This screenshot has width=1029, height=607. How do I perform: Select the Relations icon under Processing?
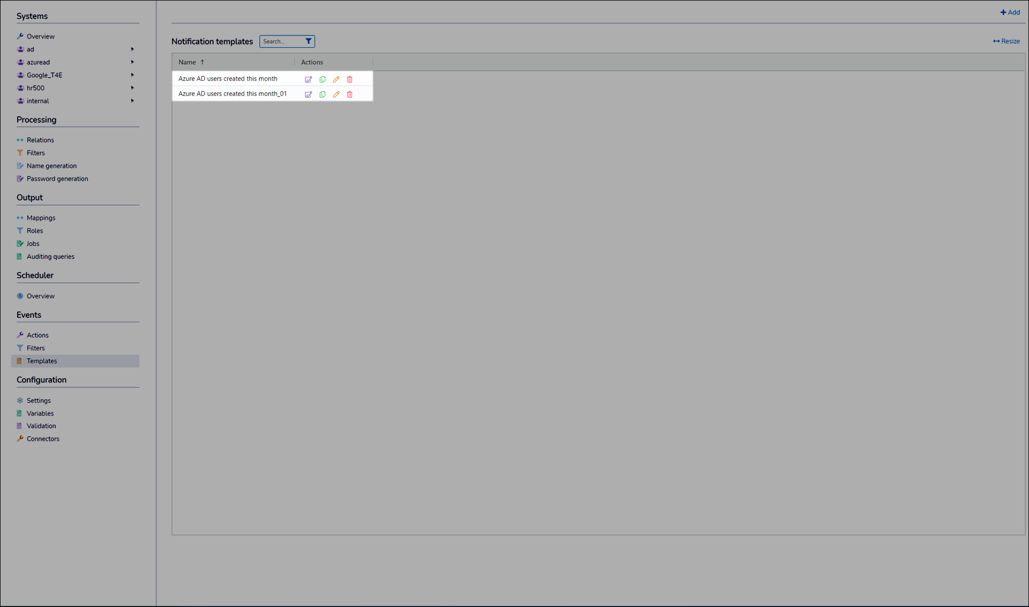pos(20,139)
